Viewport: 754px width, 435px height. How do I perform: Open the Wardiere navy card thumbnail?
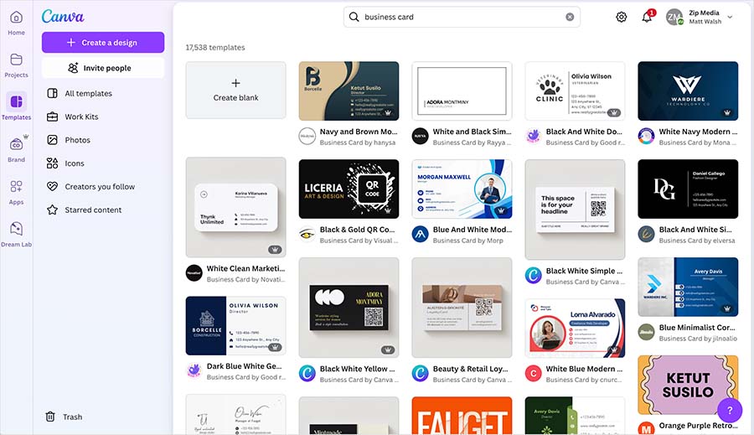click(688, 91)
